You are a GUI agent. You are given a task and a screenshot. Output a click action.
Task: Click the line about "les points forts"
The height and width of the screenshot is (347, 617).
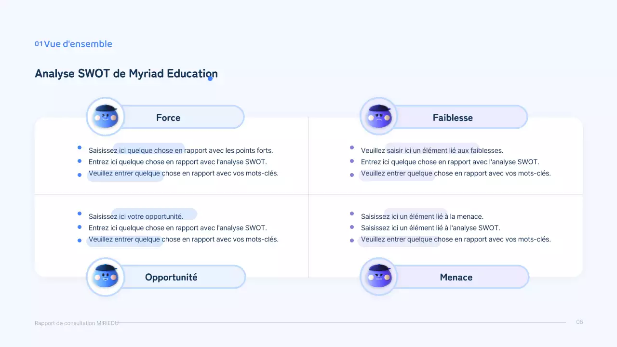181,150
